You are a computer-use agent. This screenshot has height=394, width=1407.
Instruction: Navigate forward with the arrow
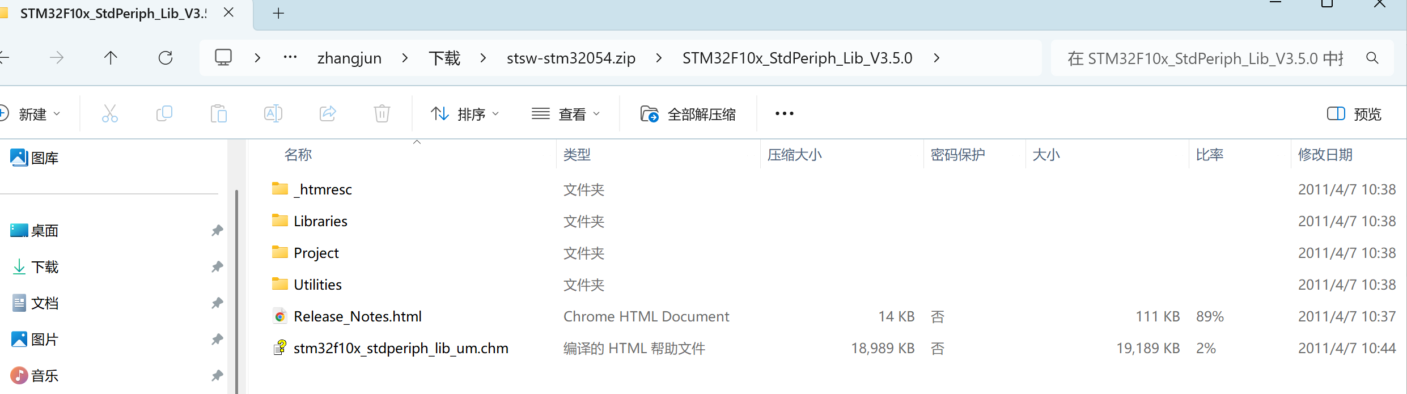pos(57,58)
